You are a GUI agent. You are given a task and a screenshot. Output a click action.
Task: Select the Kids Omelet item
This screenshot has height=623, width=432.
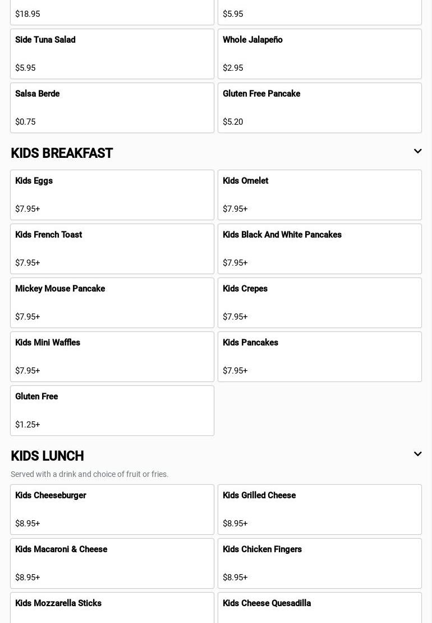point(320,195)
